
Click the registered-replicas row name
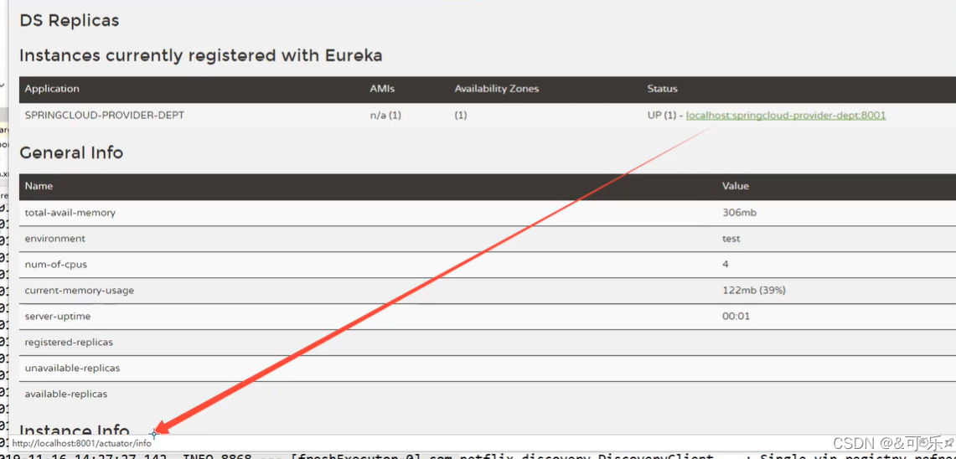click(x=69, y=342)
